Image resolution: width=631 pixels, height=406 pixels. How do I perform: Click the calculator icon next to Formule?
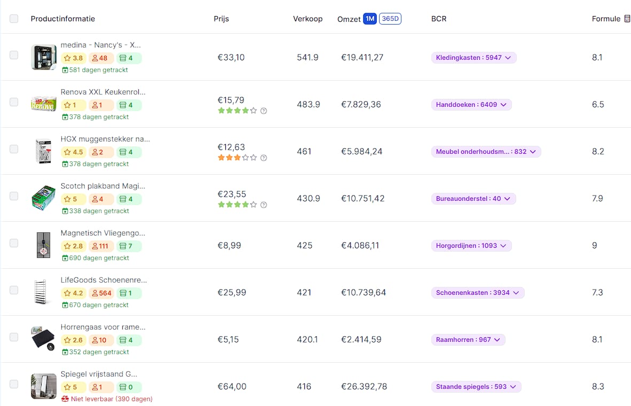point(627,19)
